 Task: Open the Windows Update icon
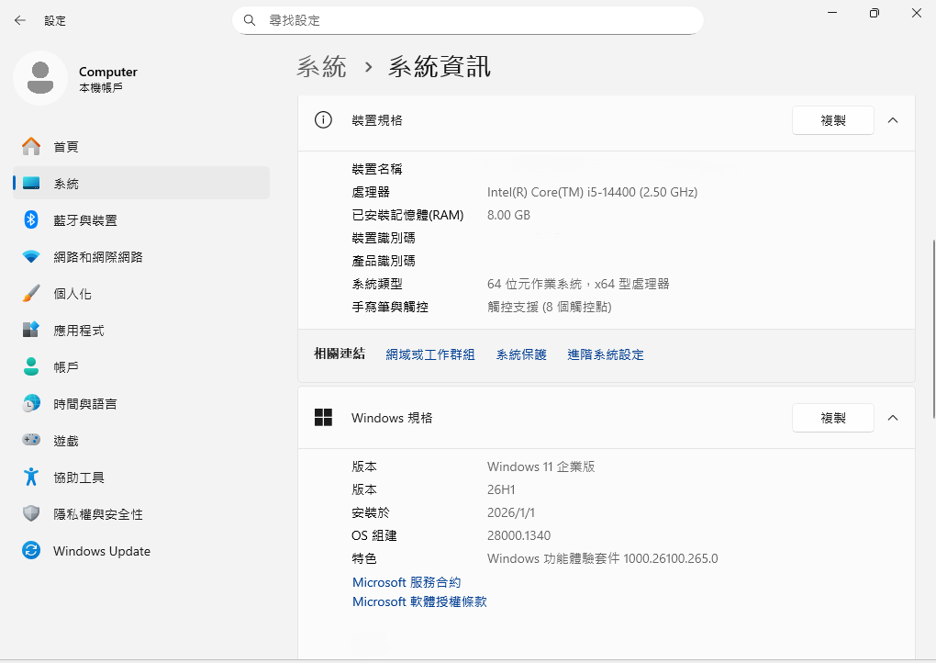31,551
